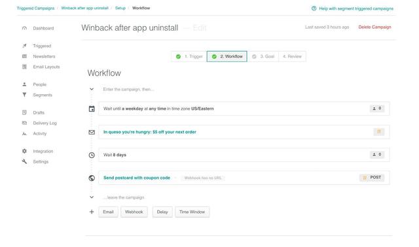Screen dimensions: 419x247
Task: Add a Time Window step button
Action: 192,212
